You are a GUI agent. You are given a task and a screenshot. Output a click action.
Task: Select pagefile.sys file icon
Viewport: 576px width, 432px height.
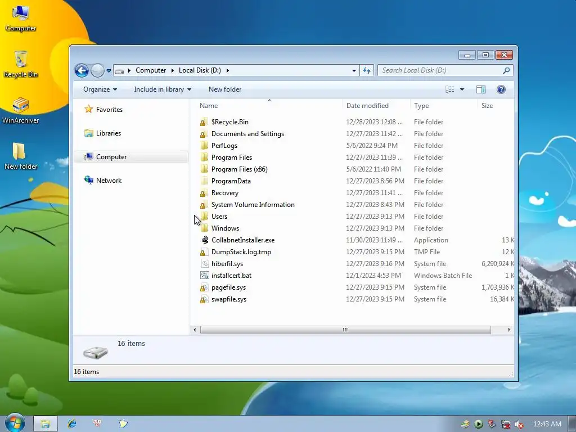tap(204, 287)
